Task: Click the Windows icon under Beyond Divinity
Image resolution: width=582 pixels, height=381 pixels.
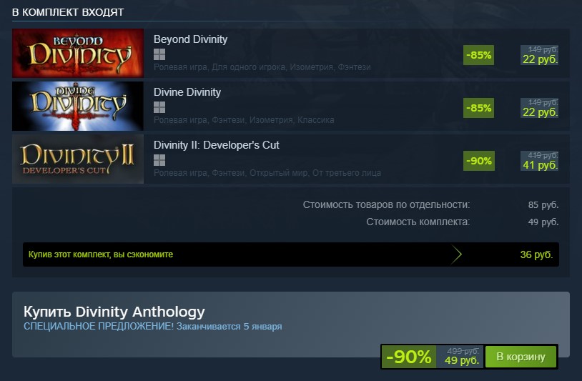Action: click(159, 54)
